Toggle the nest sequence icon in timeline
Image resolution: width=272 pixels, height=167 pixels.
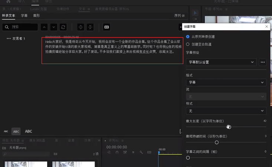(x=109, y=152)
